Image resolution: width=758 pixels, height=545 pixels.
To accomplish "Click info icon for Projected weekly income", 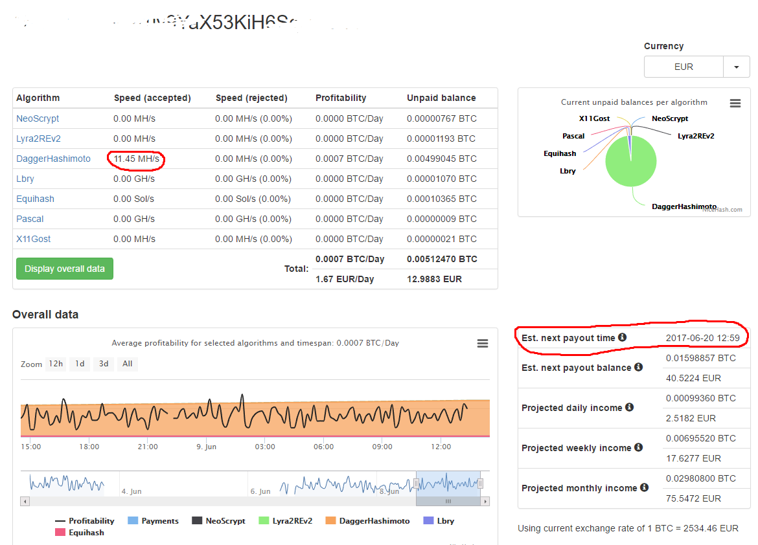I will (x=638, y=447).
